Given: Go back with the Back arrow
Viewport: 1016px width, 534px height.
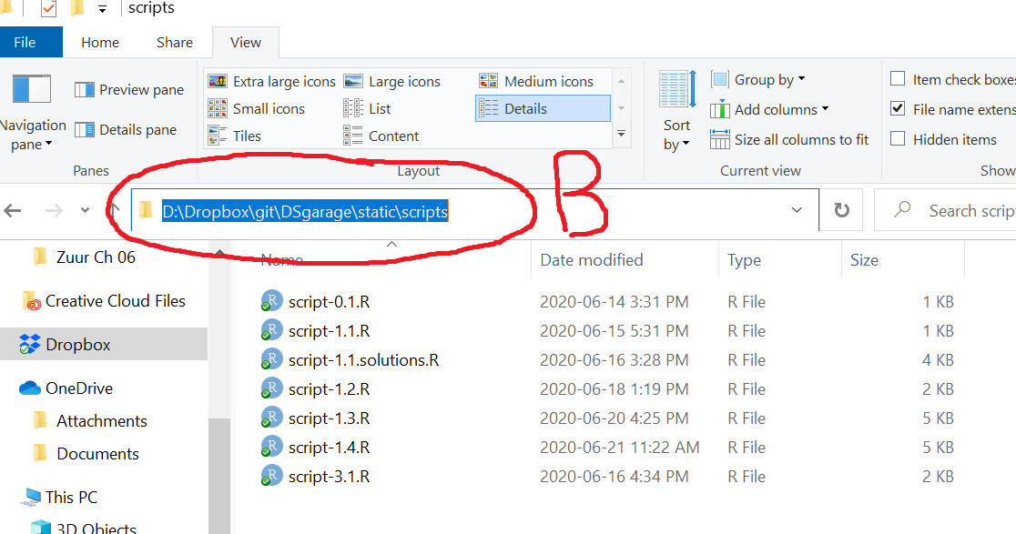Looking at the screenshot, I should (x=13, y=210).
